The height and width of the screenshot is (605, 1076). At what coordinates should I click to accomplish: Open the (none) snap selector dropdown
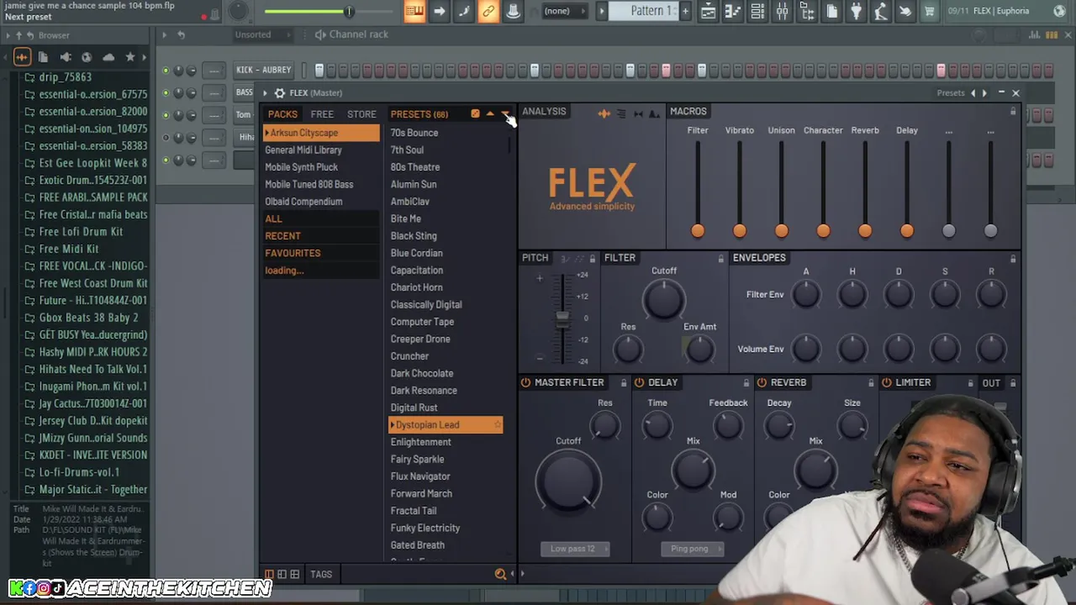[x=563, y=11]
